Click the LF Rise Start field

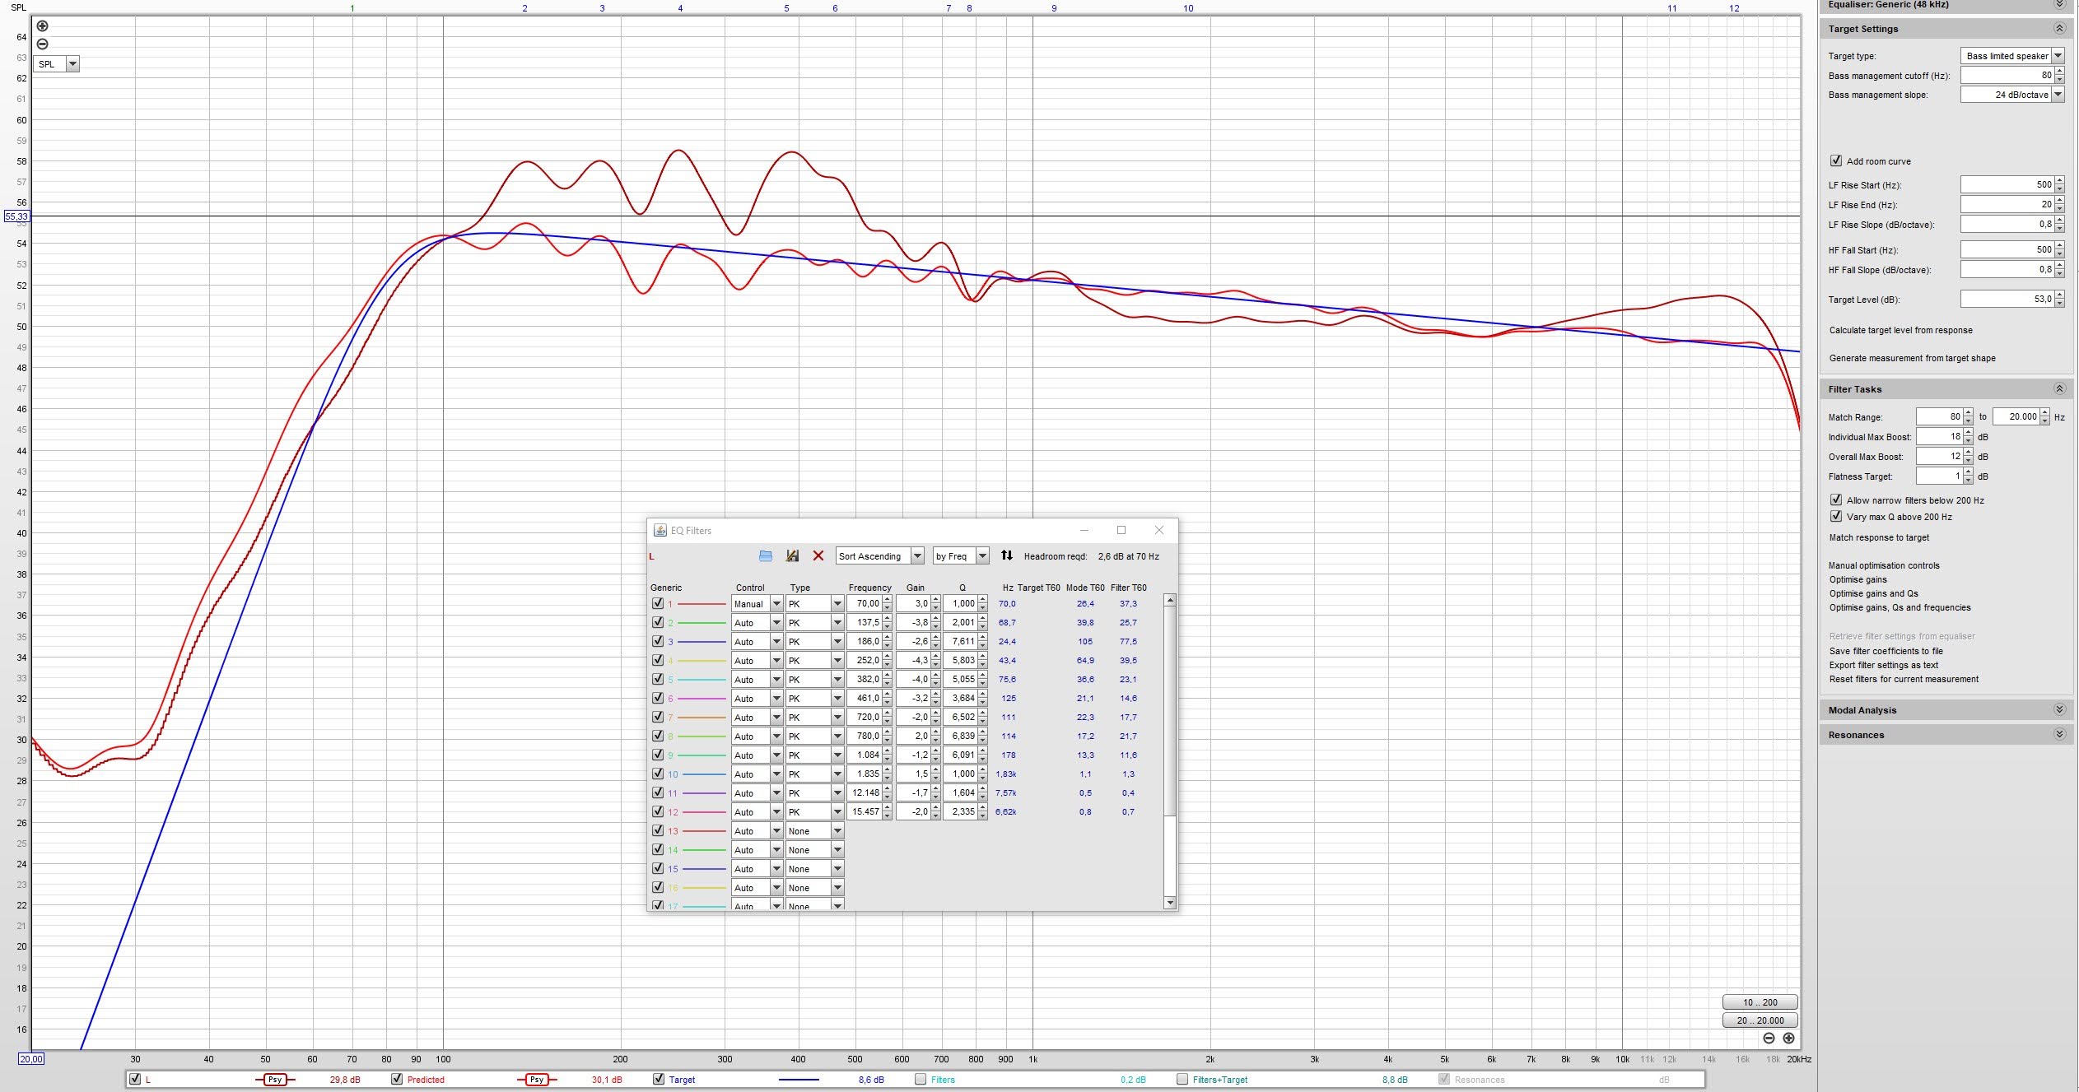2007,184
